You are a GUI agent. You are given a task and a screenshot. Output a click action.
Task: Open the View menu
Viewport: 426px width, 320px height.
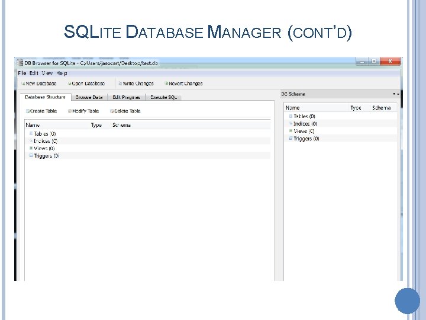pyautogui.click(x=47, y=73)
